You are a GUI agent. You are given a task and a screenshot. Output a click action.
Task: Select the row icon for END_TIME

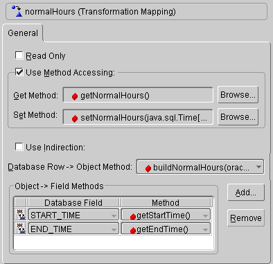coord(21,229)
